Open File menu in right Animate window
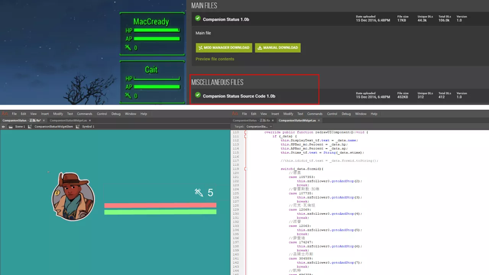The width and height of the screenshot is (489, 275). pos(244,114)
